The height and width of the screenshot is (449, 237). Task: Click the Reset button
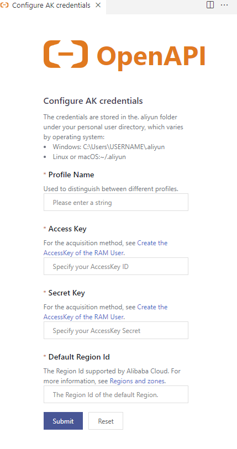[x=106, y=421]
